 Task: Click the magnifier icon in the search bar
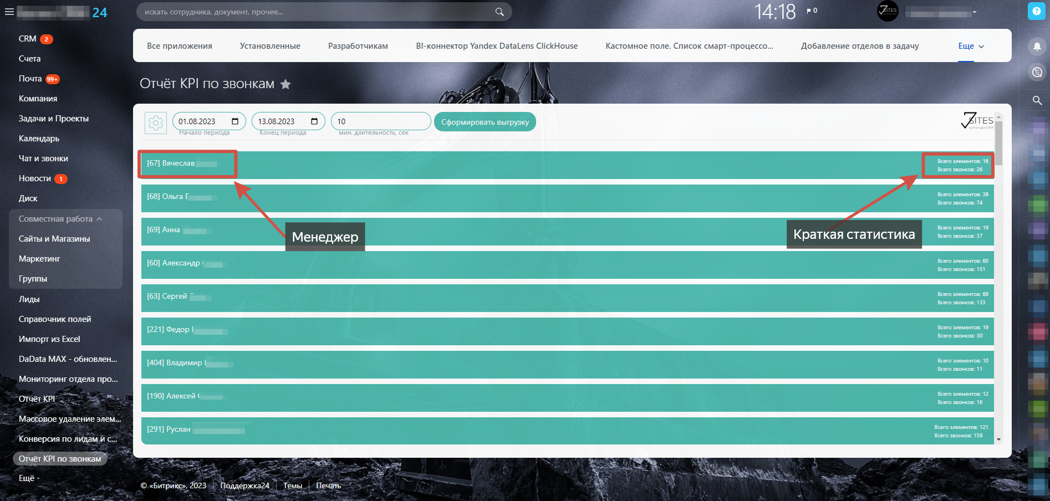(x=499, y=12)
